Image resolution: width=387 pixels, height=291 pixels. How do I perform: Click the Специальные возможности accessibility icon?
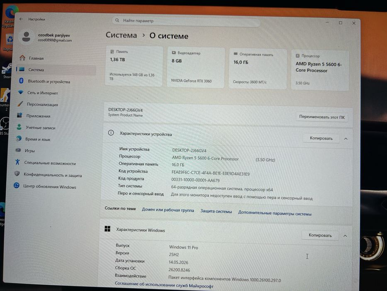17,162
